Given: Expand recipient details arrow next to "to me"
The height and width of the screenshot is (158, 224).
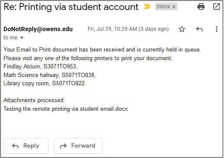Looking at the screenshot, I should click(22, 38).
